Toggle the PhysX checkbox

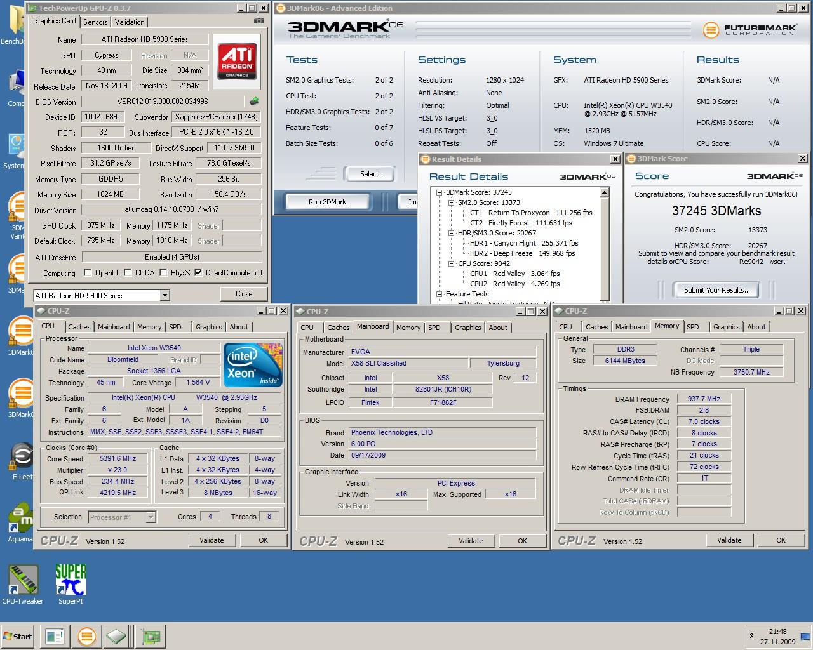[163, 273]
